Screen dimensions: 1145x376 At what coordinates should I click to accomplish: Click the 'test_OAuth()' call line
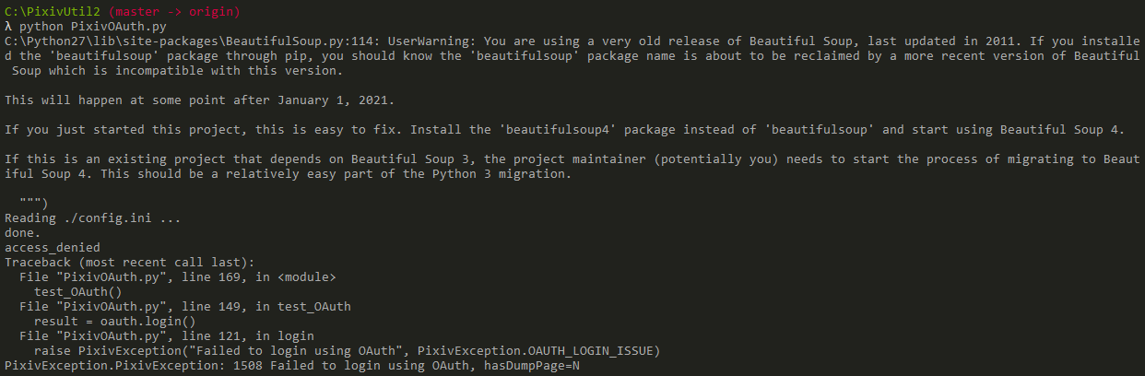[83, 291]
